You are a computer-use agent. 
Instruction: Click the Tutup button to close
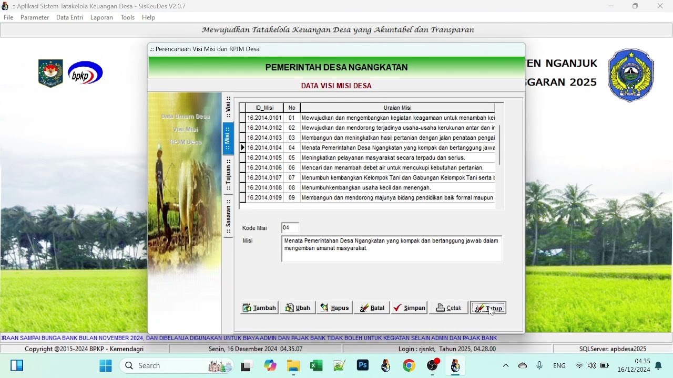click(x=488, y=308)
